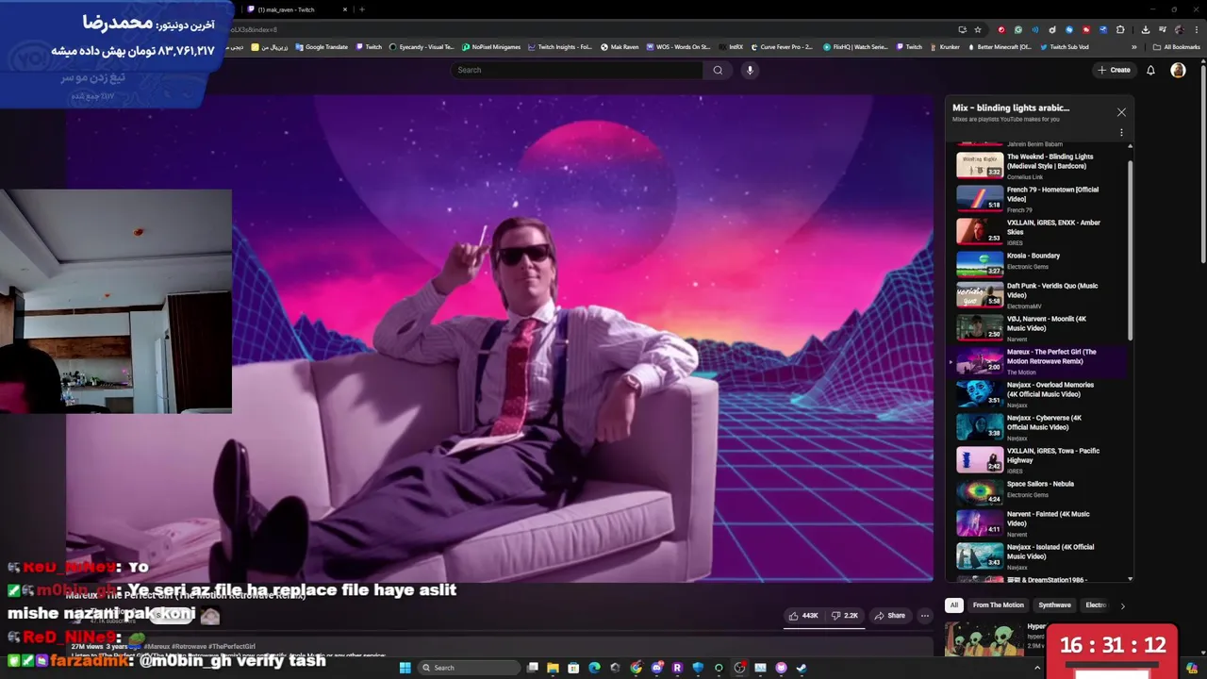Open Discord from the taskbar
The height and width of the screenshot is (679, 1207).
coord(656,668)
